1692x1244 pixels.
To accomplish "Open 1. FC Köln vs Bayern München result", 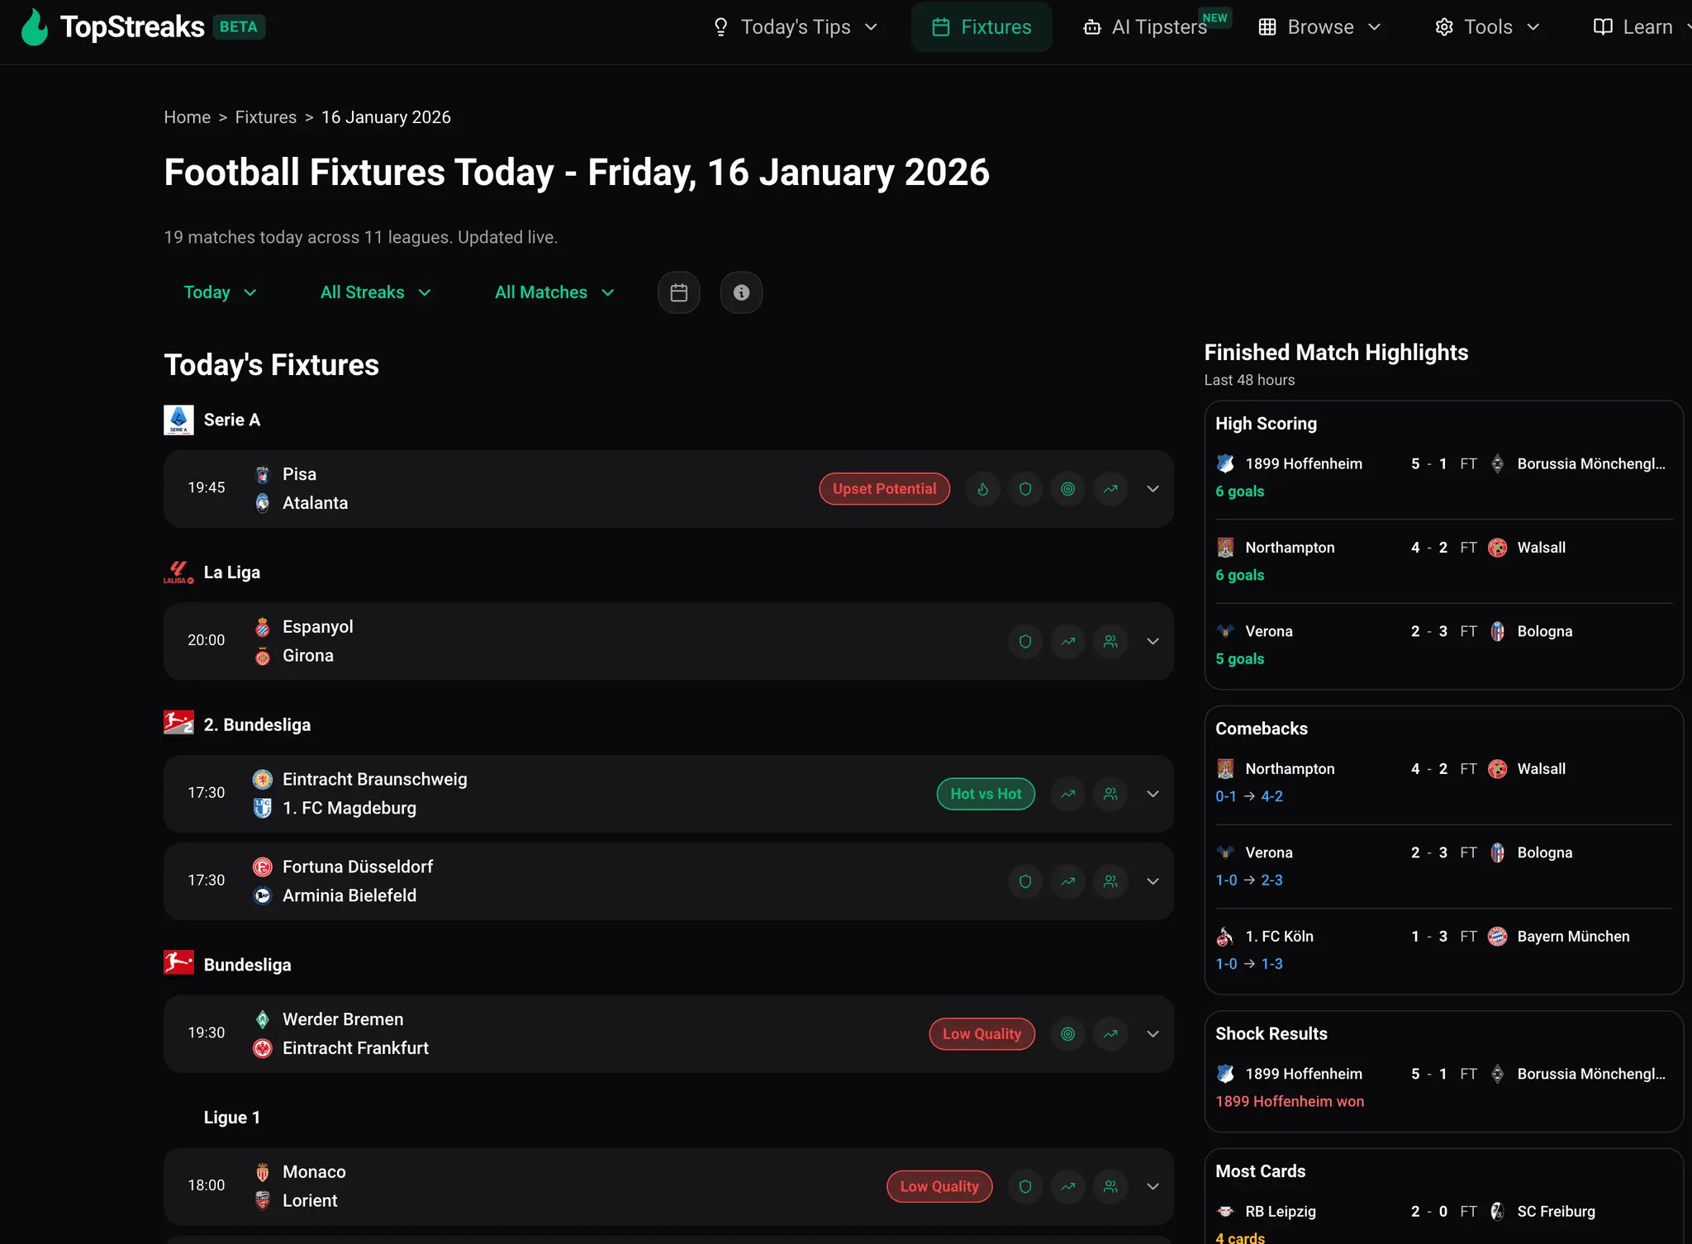I will (1443, 950).
